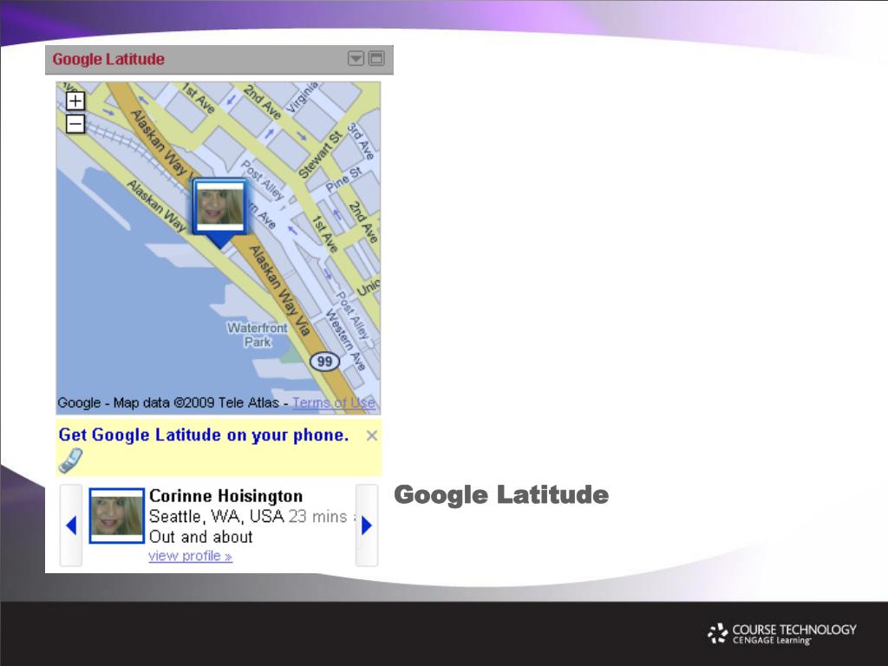Image resolution: width=888 pixels, height=666 pixels.
Task: Click Corinne Hoisington's profile photo
Action: 117,515
